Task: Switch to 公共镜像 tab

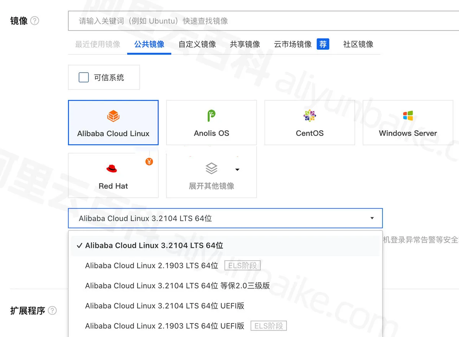Action: (149, 44)
